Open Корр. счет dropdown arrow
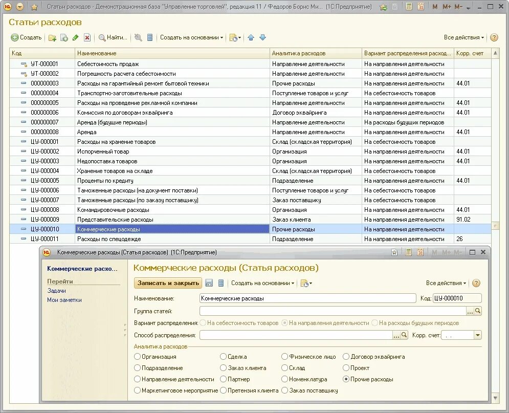509x413 pixels. tap(477, 335)
